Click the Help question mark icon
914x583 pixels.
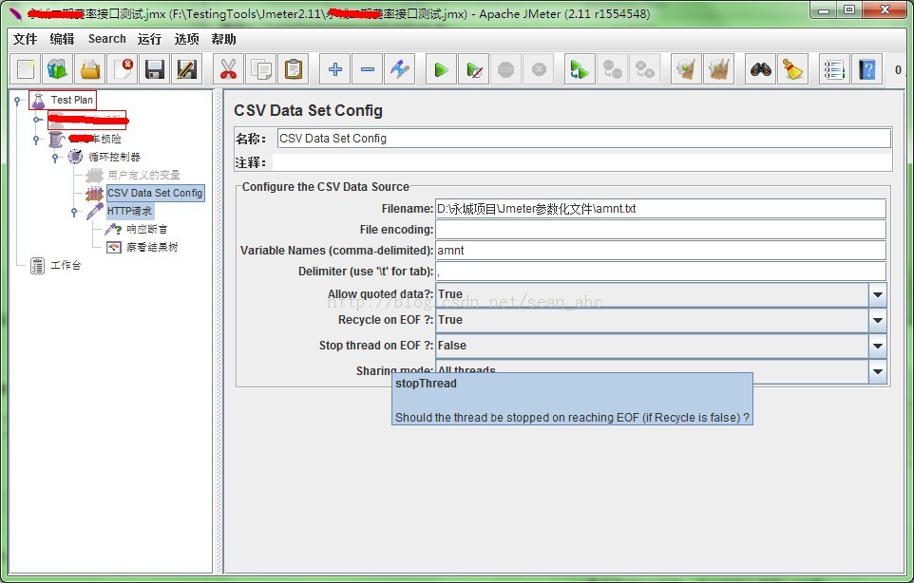[x=866, y=69]
